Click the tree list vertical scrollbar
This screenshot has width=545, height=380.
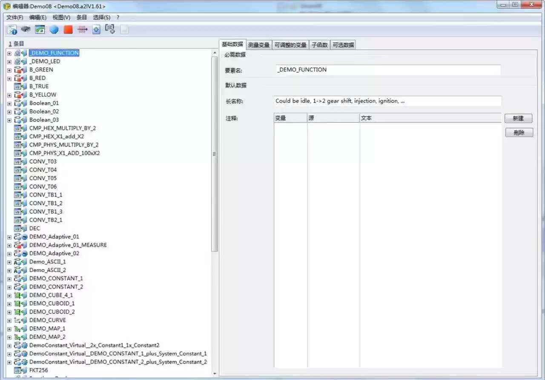(x=215, y=154)
